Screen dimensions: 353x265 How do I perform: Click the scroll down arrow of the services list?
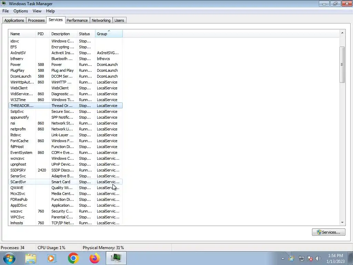(x=342, y=223)
